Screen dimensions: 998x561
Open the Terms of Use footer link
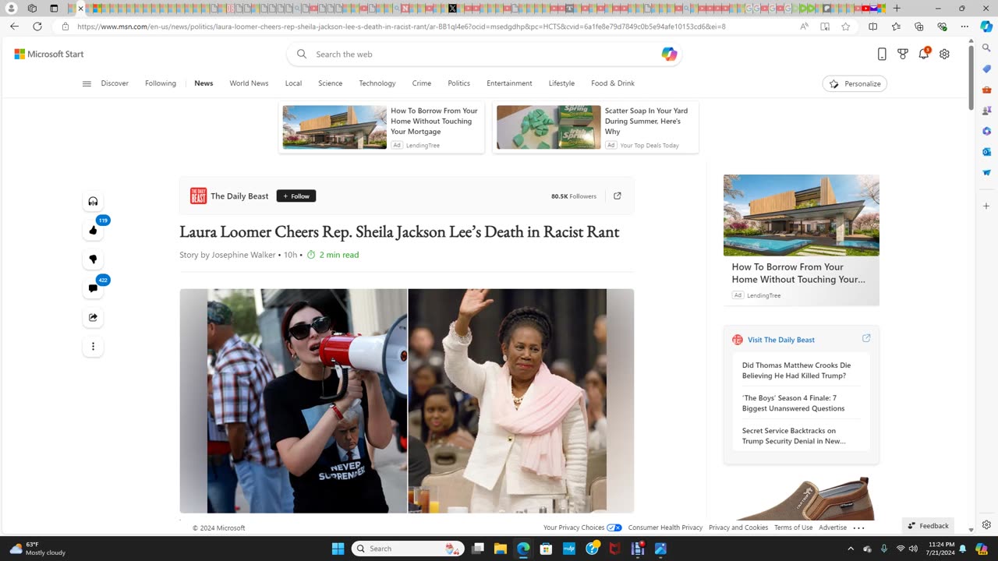(x=793, y=527)
